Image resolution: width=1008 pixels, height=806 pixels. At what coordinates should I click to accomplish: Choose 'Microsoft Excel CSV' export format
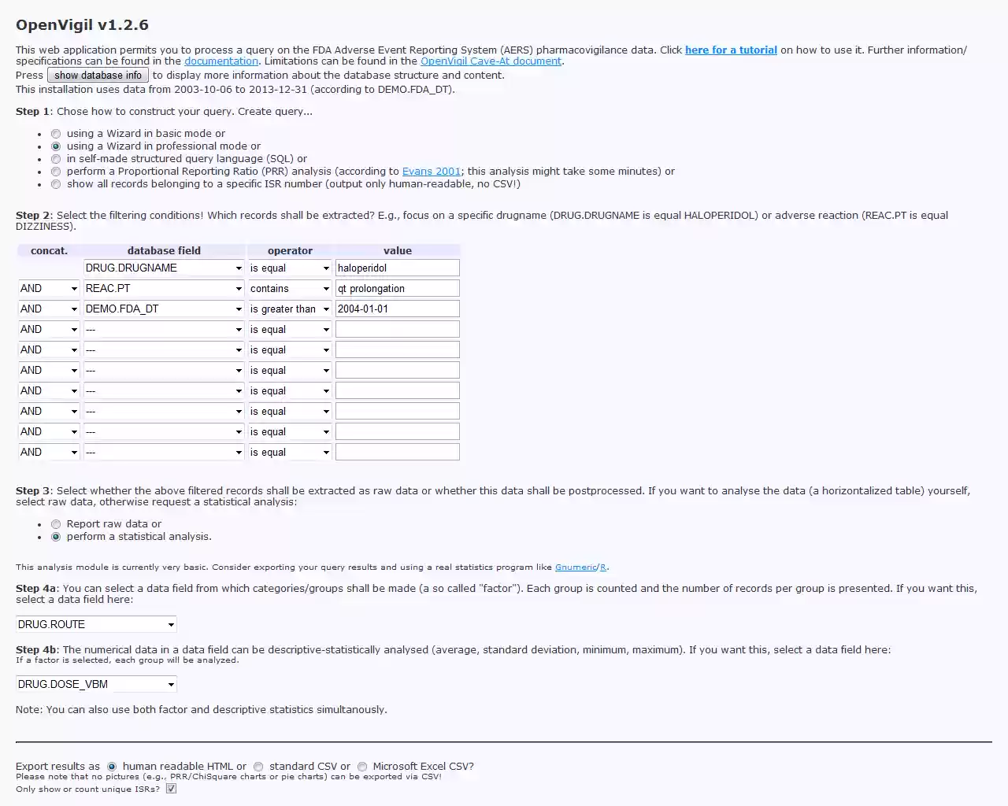361,766
